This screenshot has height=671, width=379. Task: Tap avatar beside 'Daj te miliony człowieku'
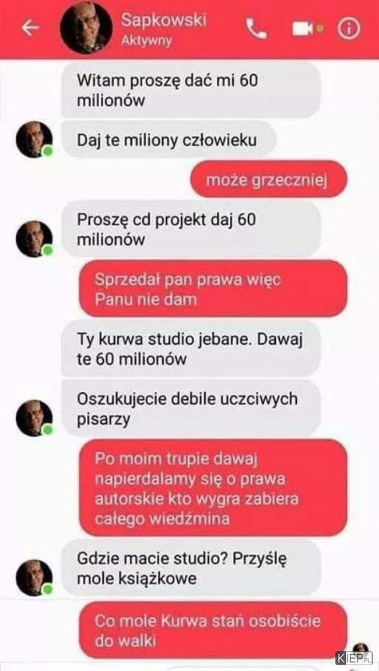34,139
